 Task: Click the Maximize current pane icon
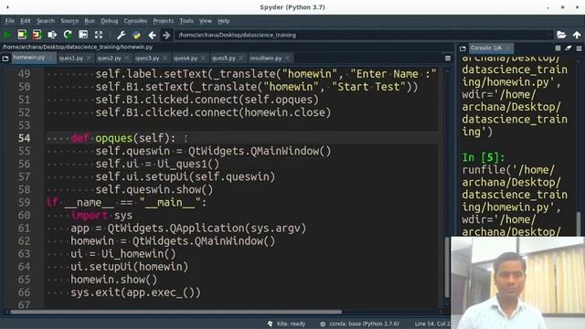click(83, 35)
